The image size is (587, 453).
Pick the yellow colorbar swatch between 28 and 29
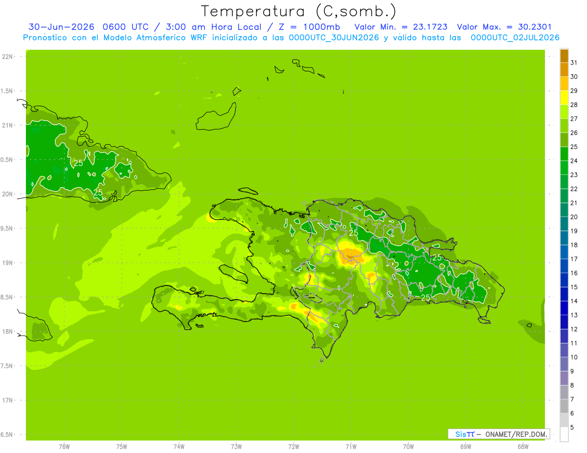564,98
